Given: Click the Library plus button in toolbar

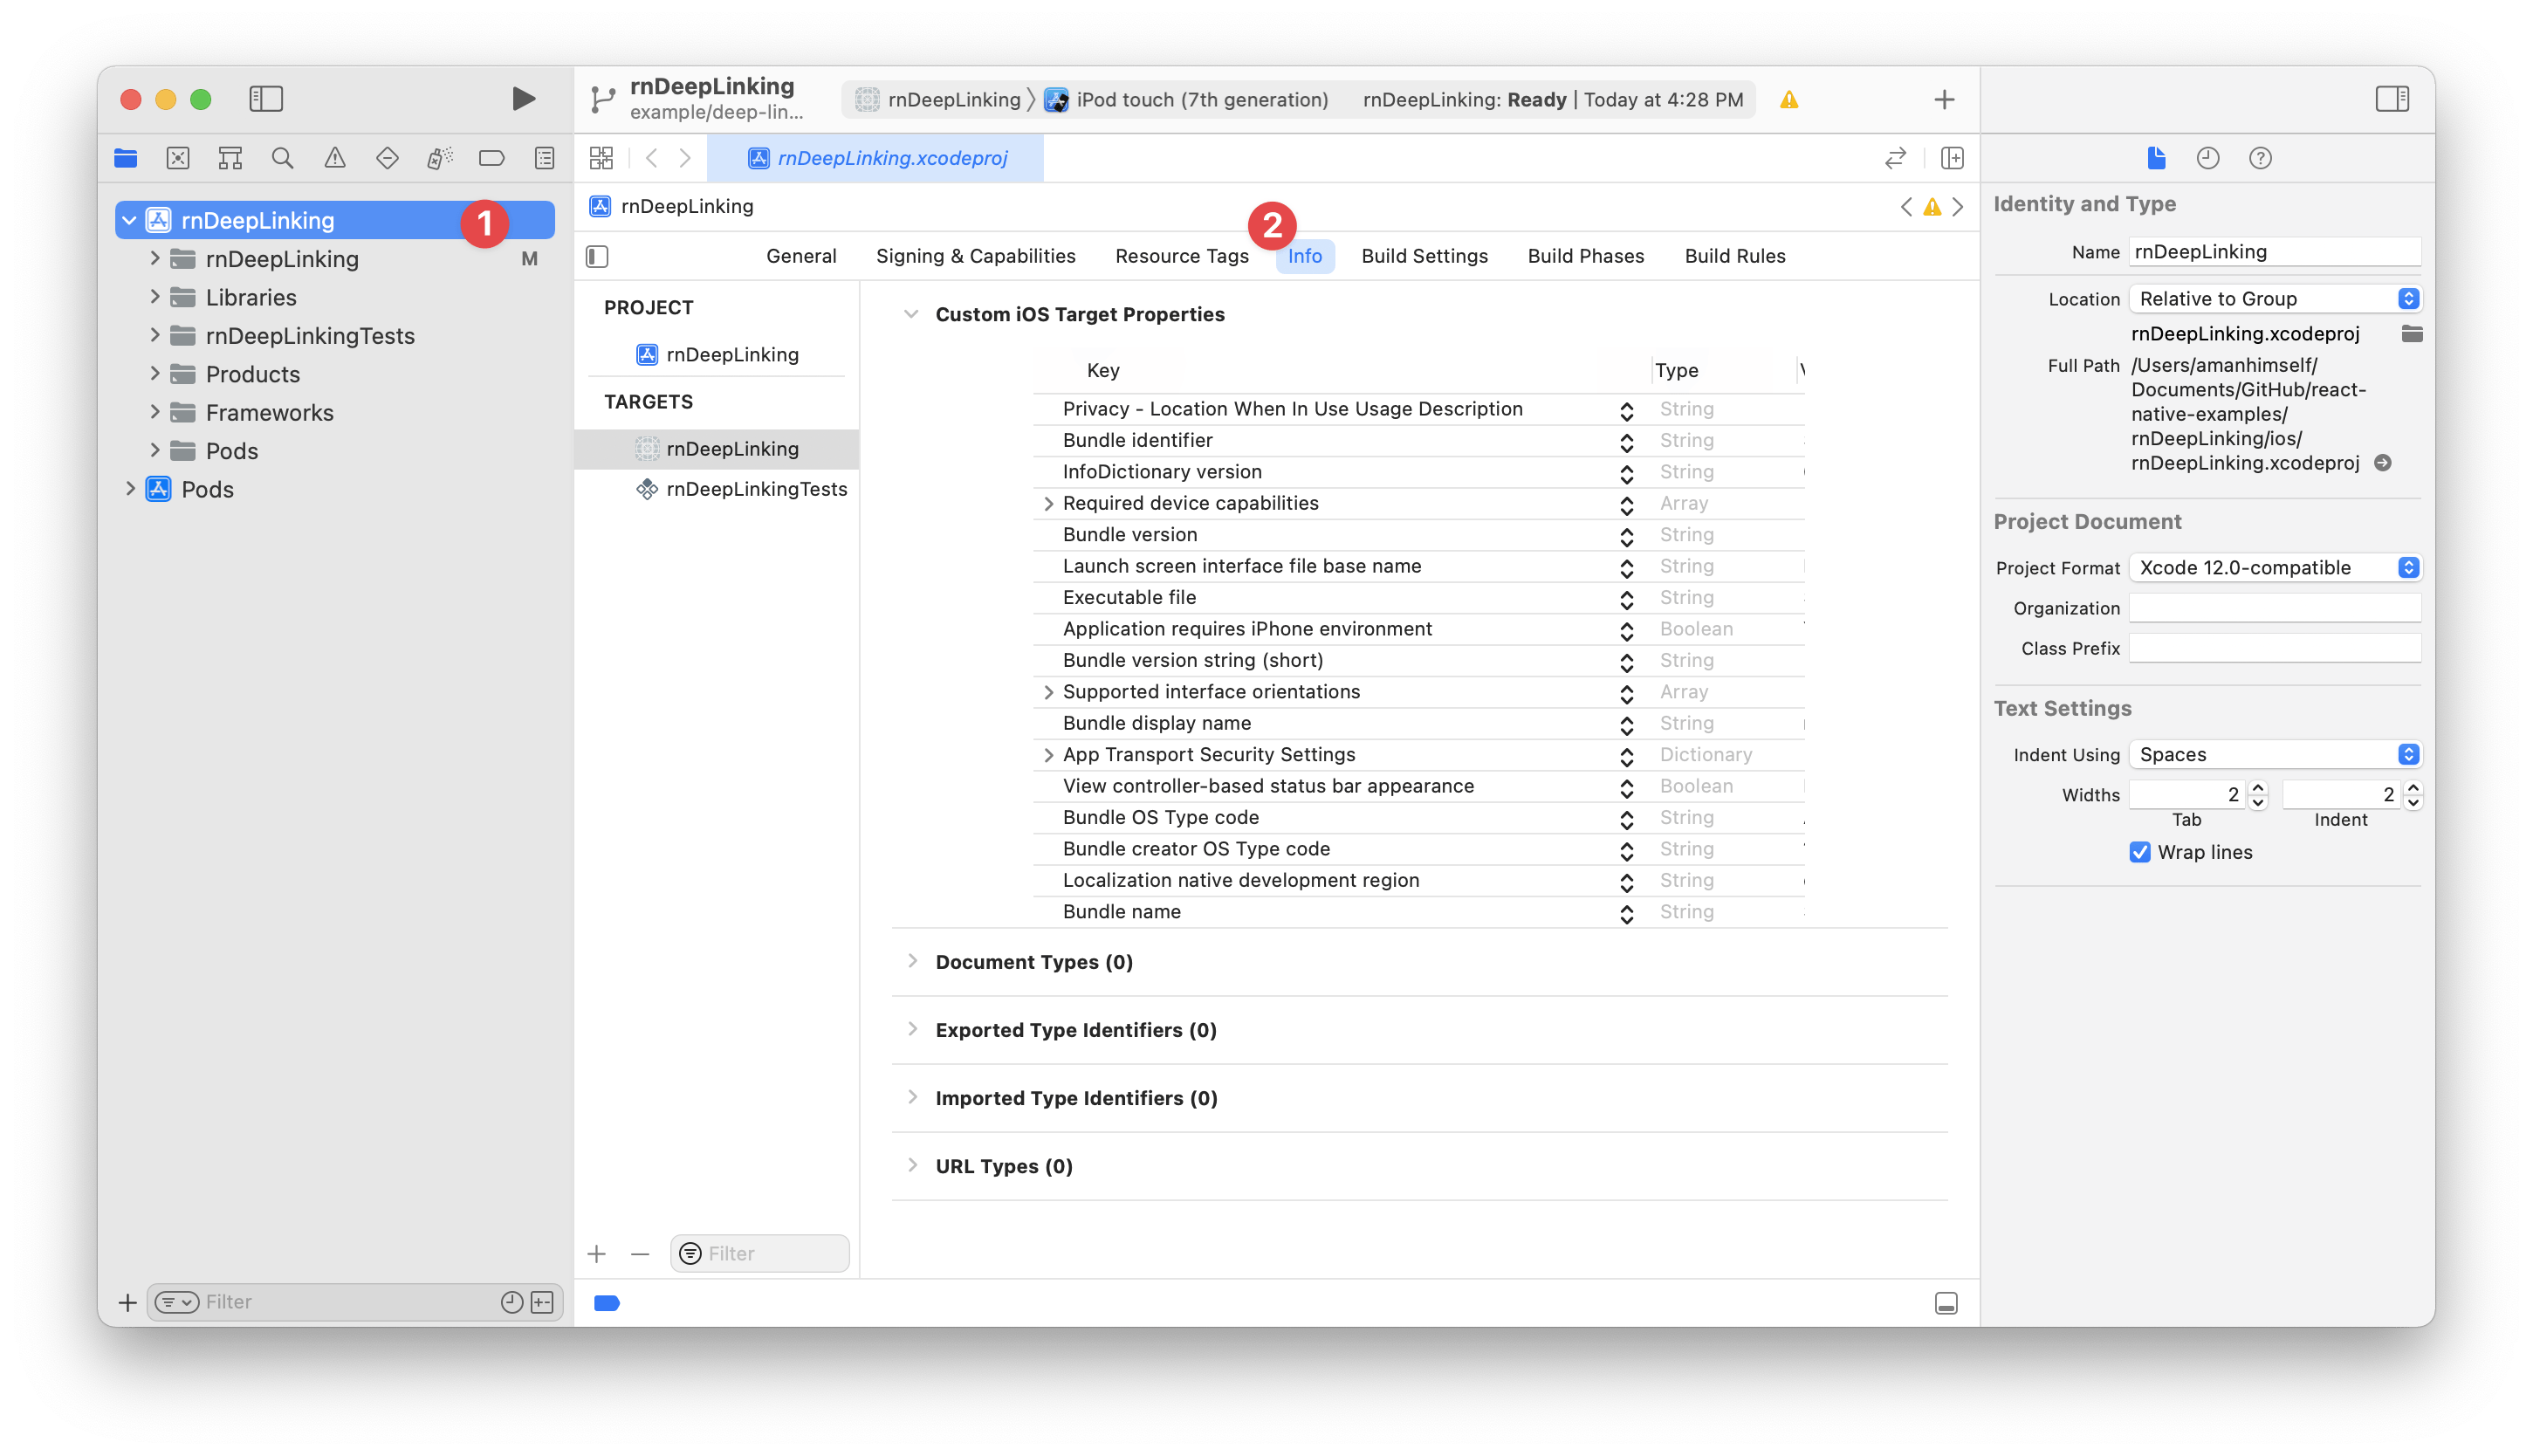Looking at the screenshot, I should [1944, 99].
